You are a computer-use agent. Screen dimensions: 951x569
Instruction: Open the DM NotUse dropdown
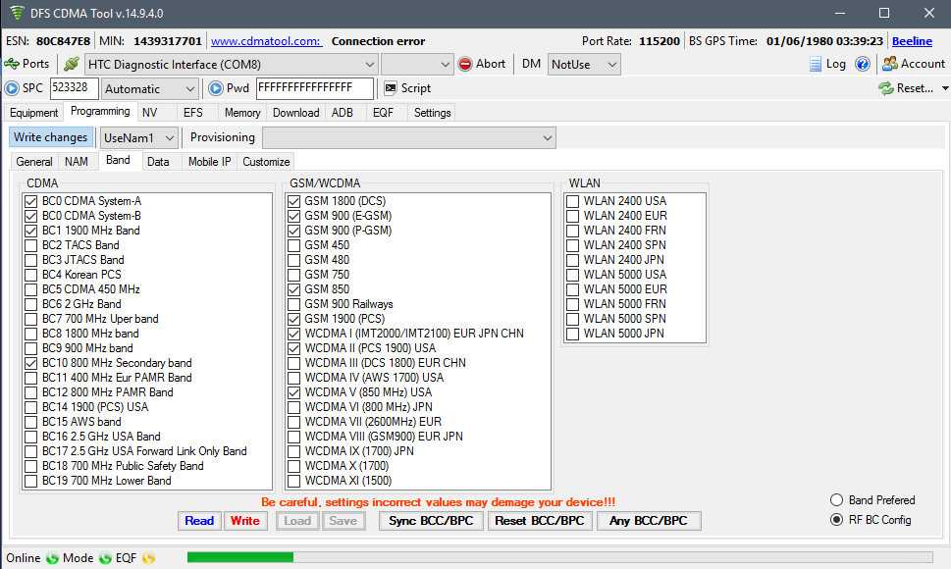pos(584,64)
